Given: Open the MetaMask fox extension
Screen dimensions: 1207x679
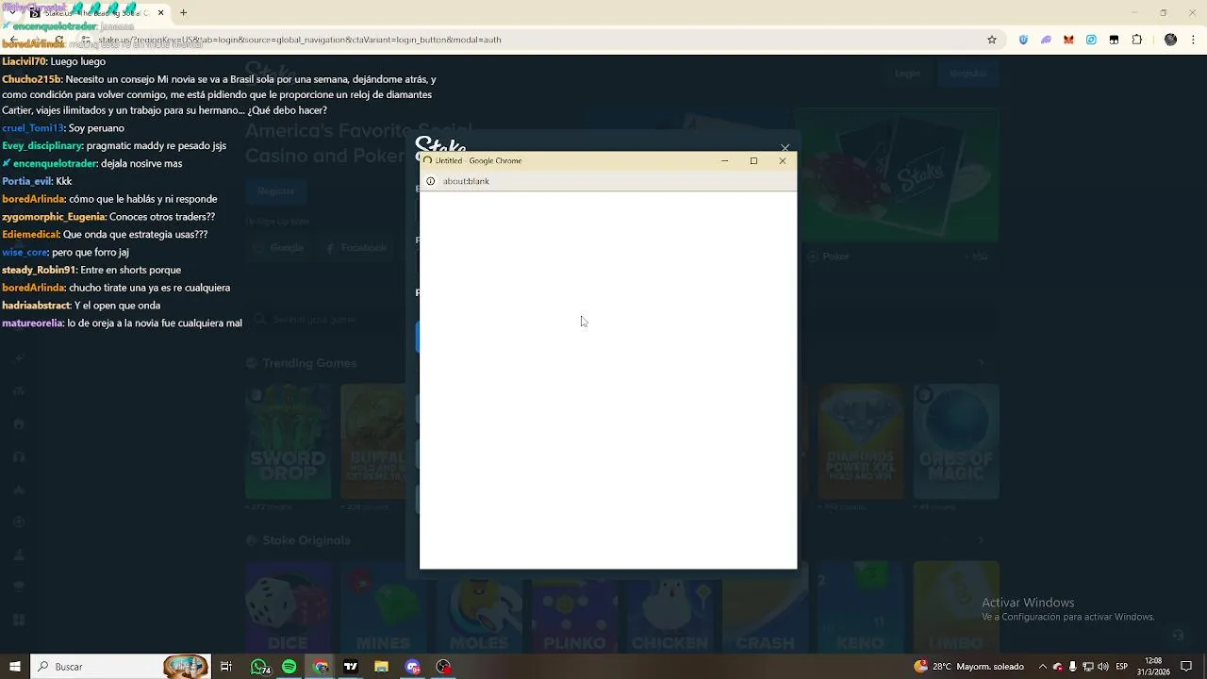Looking at the screenshot, I should [x=1068, y=40].
